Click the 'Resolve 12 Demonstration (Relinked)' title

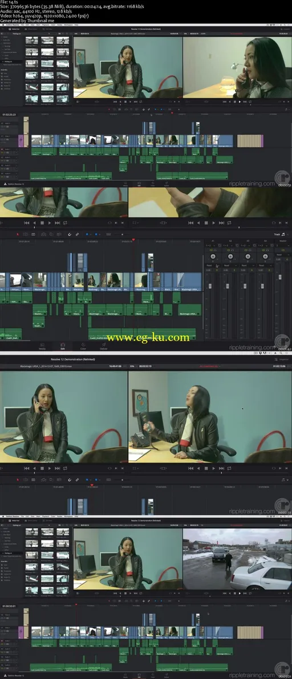point(73,359)
